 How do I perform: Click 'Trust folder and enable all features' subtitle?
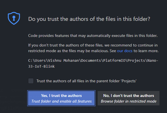(61, 101)
